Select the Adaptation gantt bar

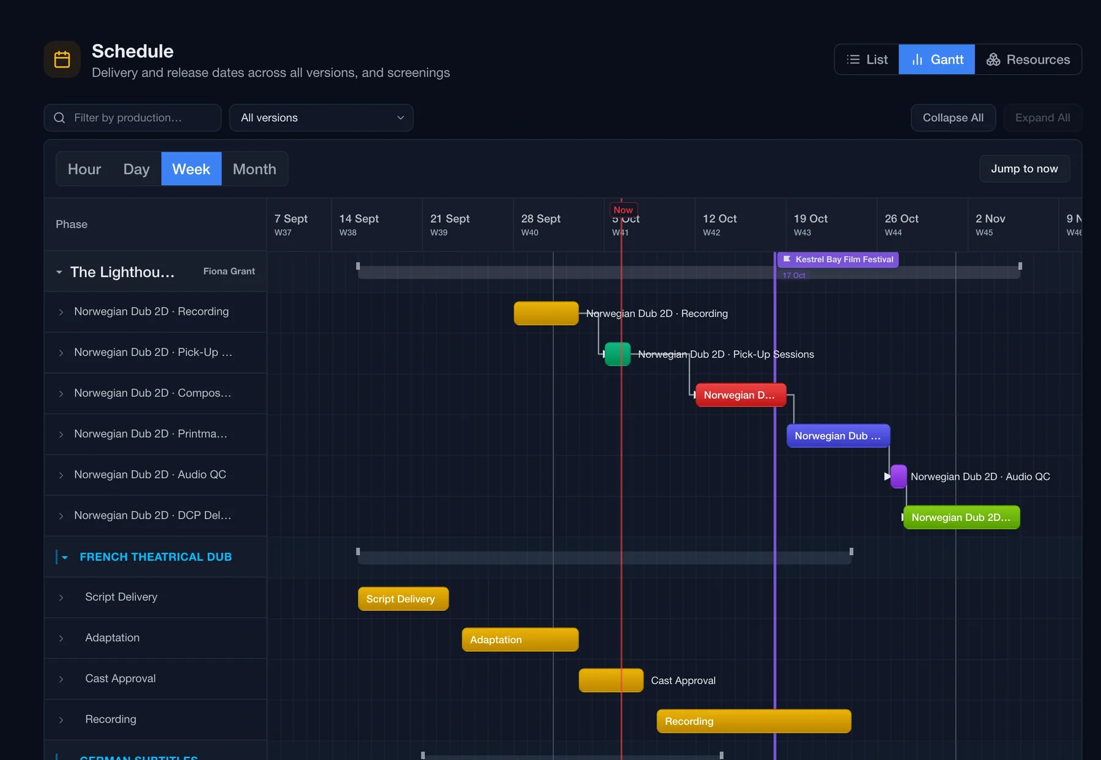coord(520,640)
